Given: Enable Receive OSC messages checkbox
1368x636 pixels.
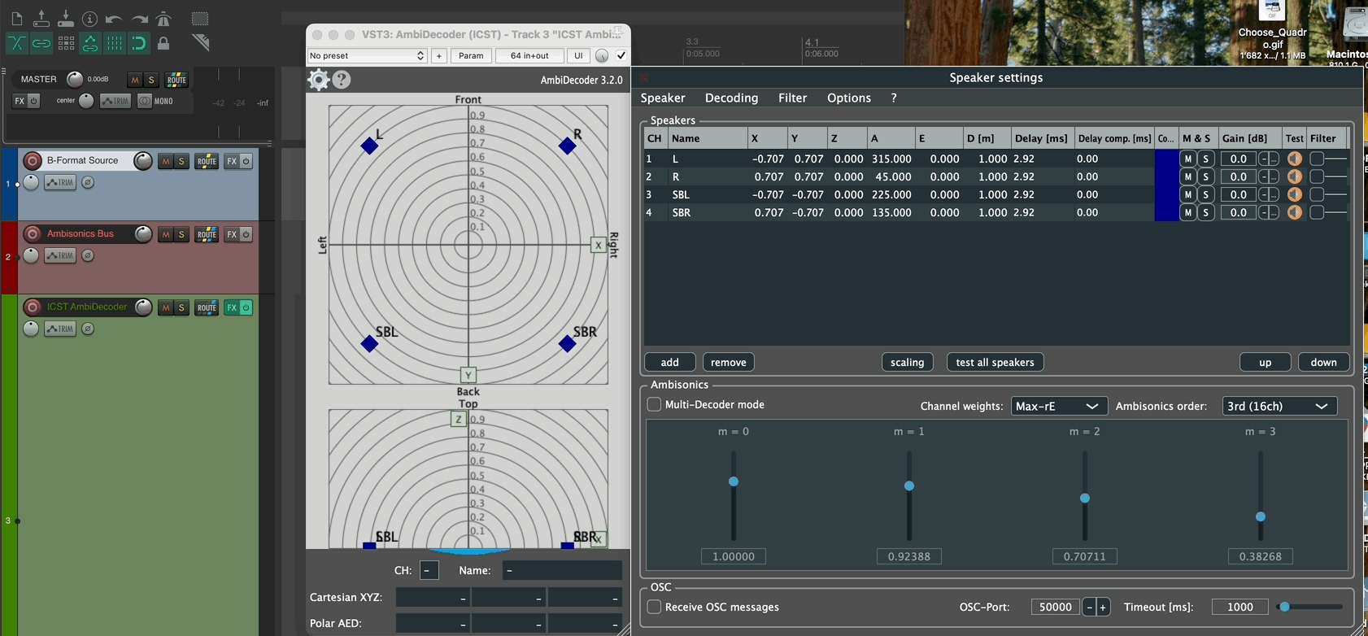Looking at the screenshot, I should pos(654,607).
